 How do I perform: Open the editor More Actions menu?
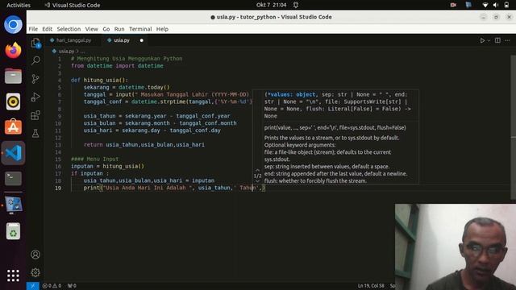point(507,40)
